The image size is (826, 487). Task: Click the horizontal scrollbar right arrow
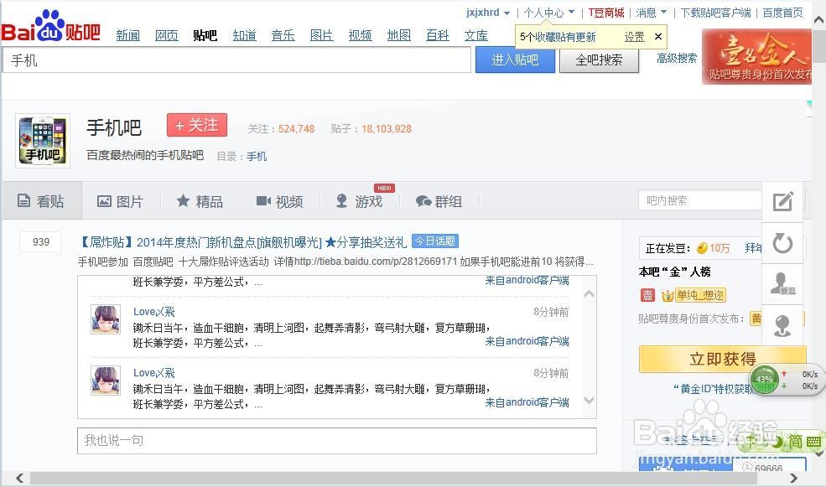(x=793, y=478)
